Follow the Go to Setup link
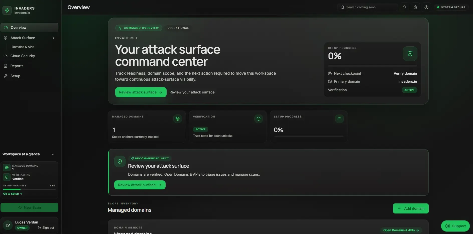This screenshot has width=473, height=234. click(x=13, y=194)
